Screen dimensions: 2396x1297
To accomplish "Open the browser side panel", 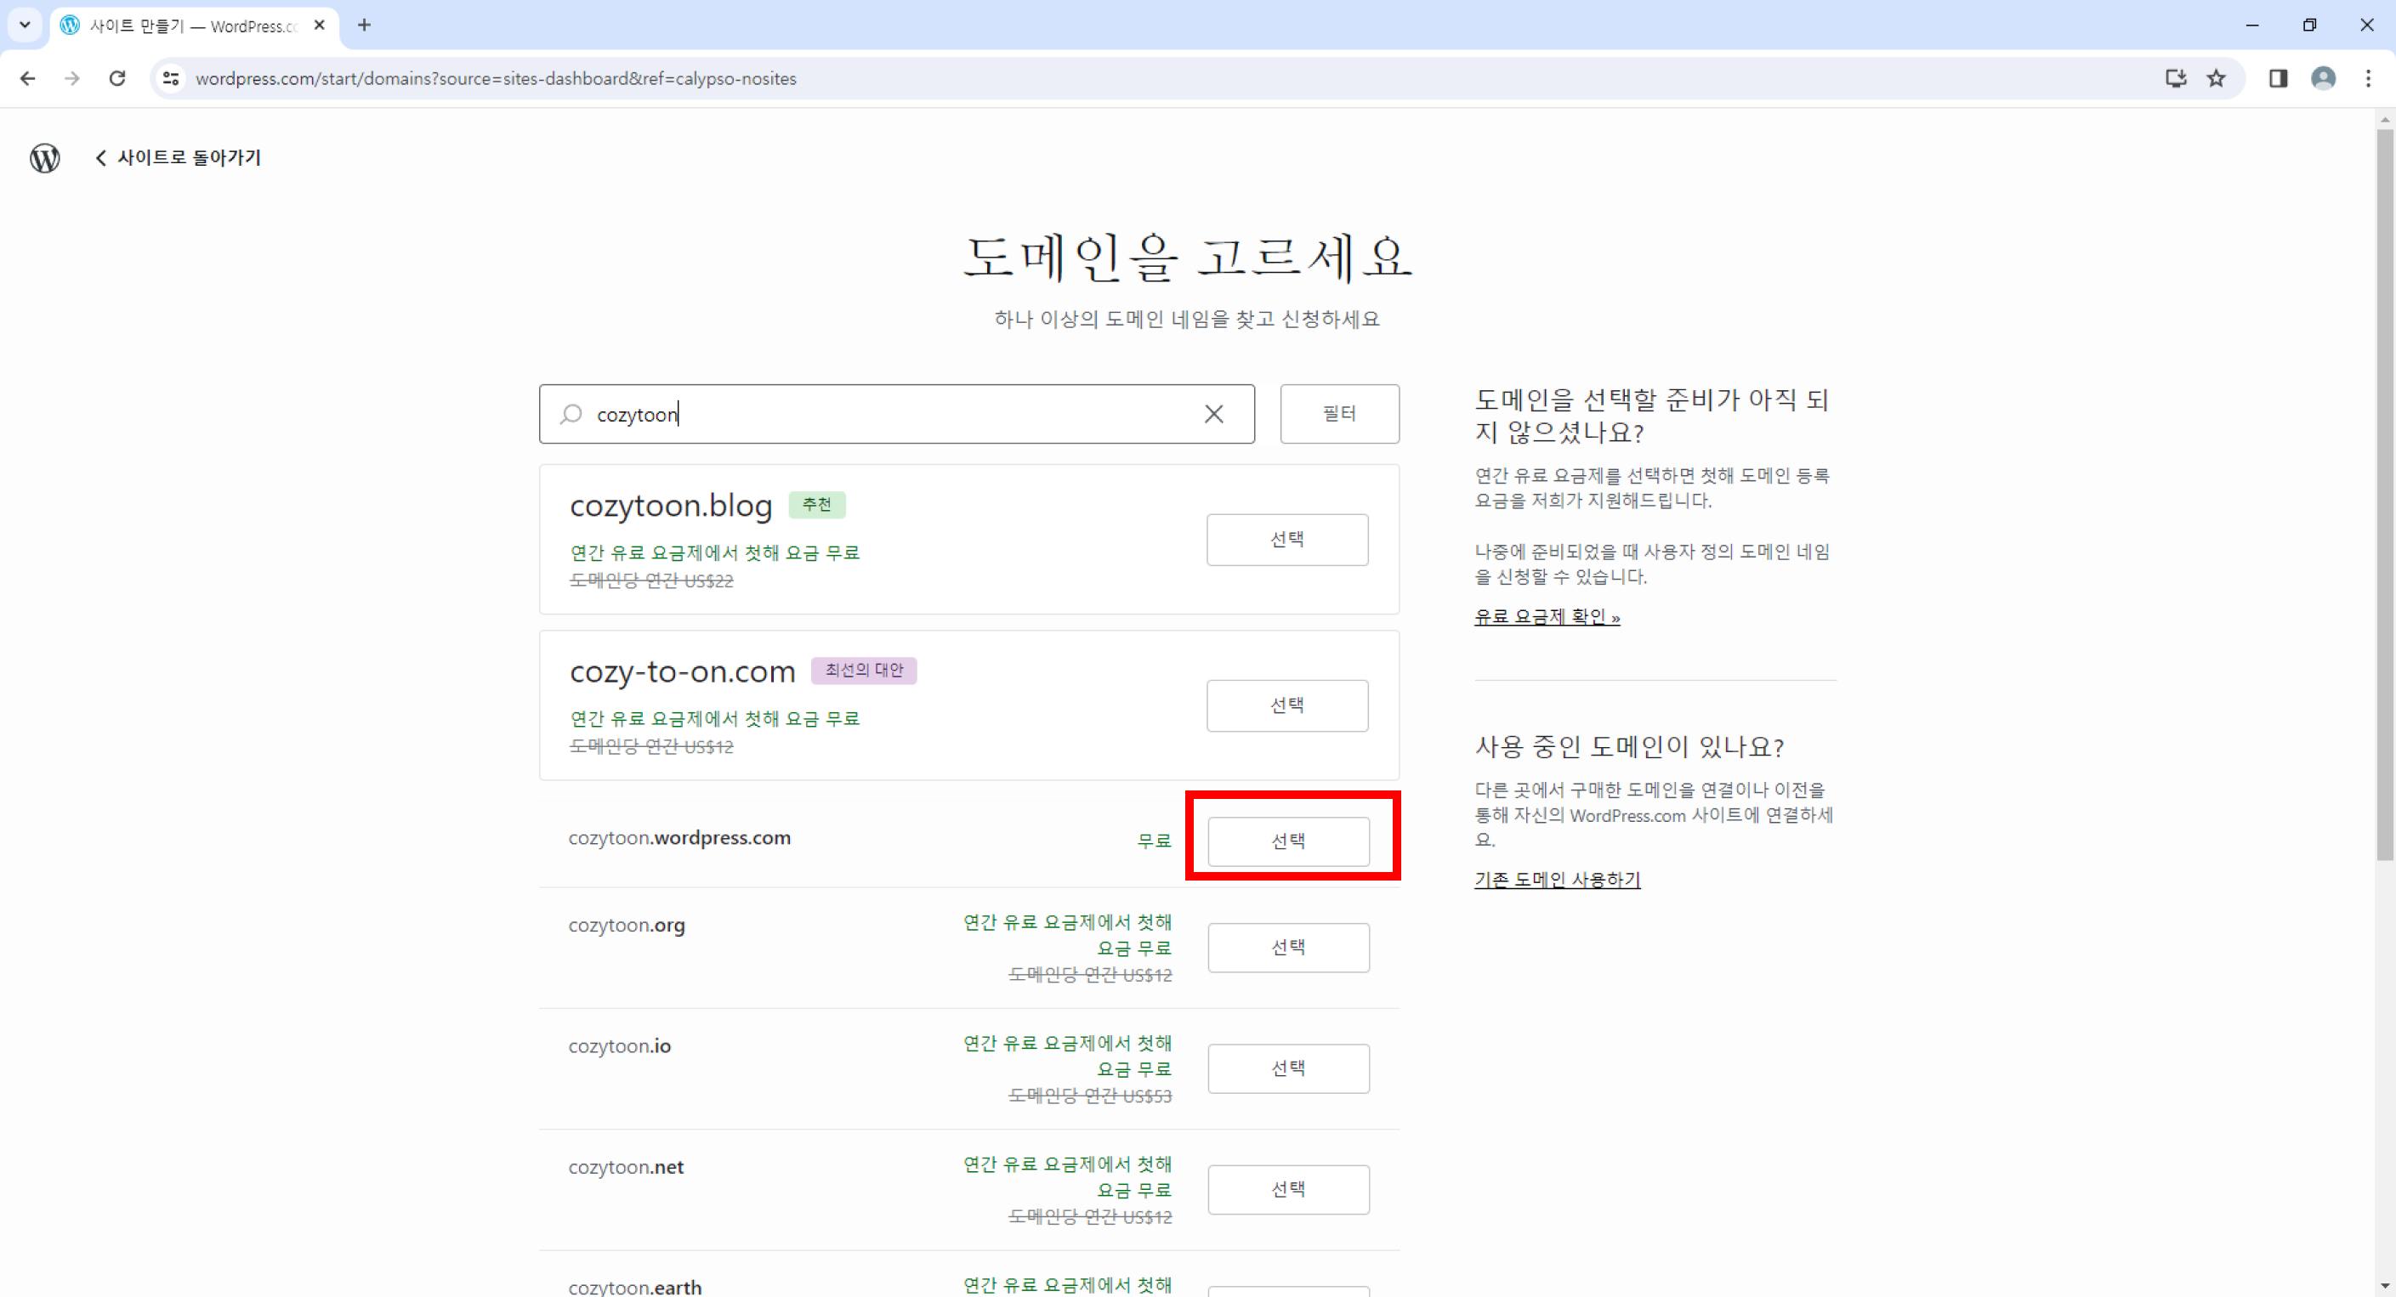I will click(x=2278, y=78).
